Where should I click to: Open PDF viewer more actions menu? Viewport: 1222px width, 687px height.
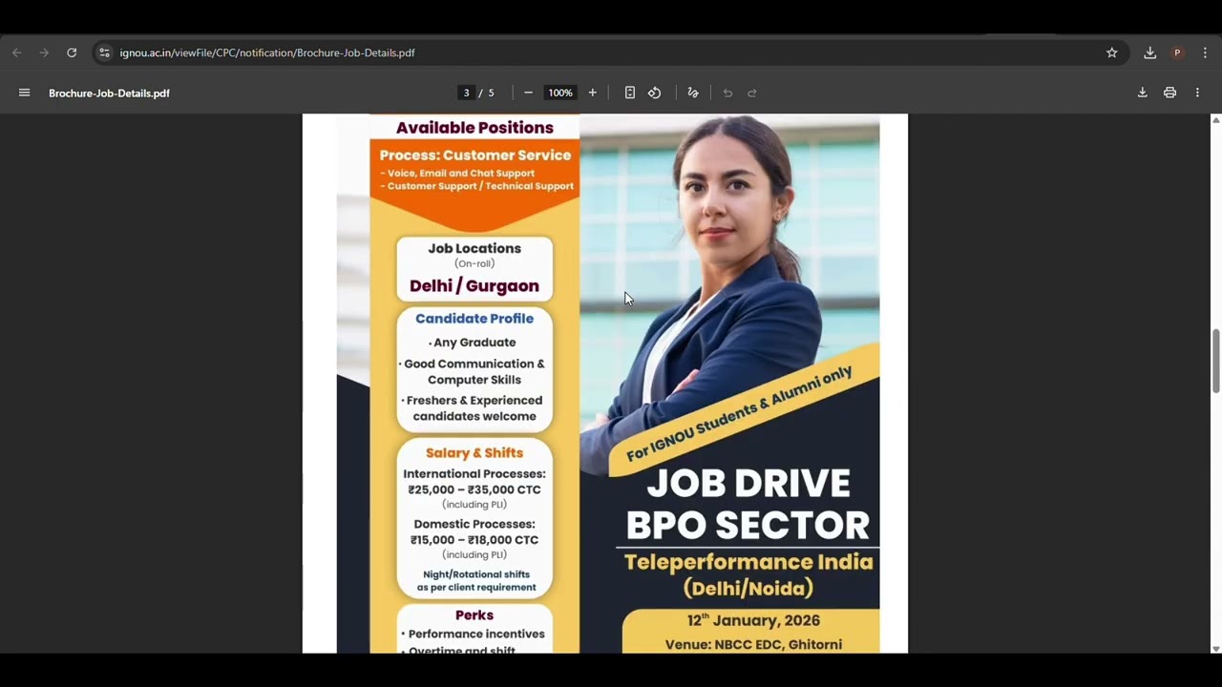(1197, 93)
